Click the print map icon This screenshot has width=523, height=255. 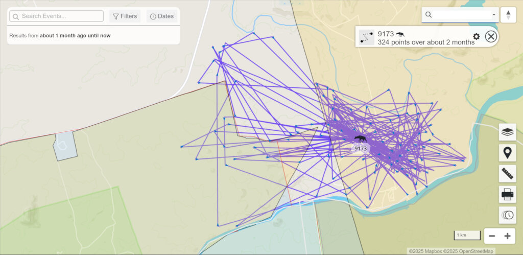[x=507, y=194]
